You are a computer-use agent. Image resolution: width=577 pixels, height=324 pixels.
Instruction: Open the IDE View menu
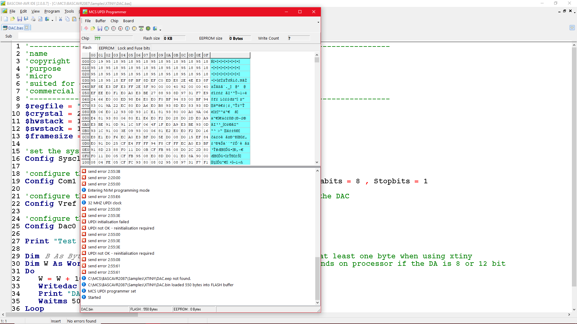pyautogui.click(x=35, y=11)
